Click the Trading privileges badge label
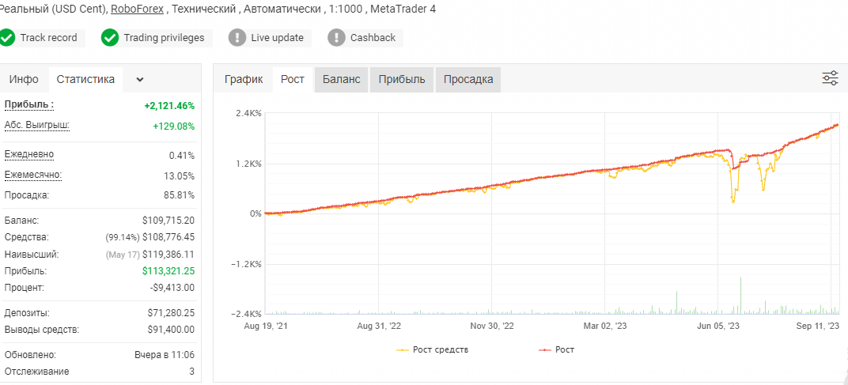Screen dimensions: 848x385 point(164,38)
